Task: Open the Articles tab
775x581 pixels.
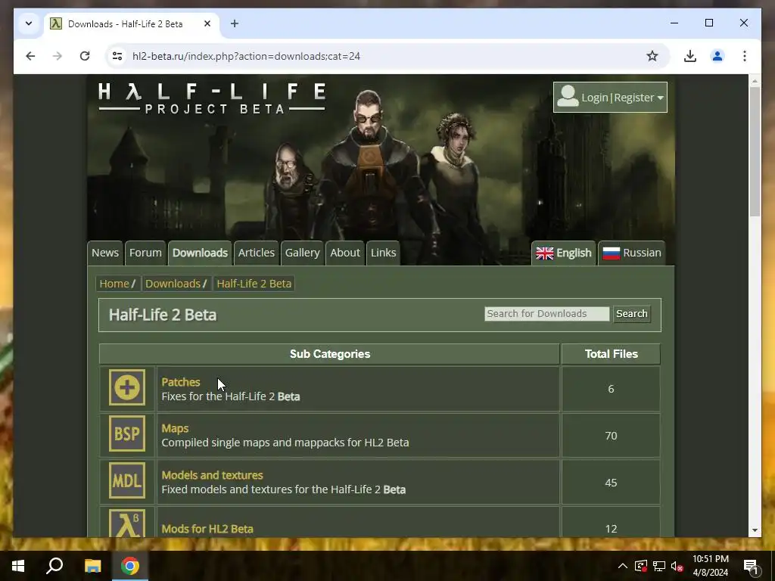Action: pyautogui.click(x=256, y=253)
